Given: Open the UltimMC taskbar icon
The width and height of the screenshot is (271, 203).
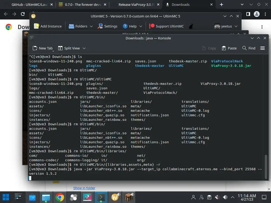Looking at the screenshot, I should tap(115, 197).
